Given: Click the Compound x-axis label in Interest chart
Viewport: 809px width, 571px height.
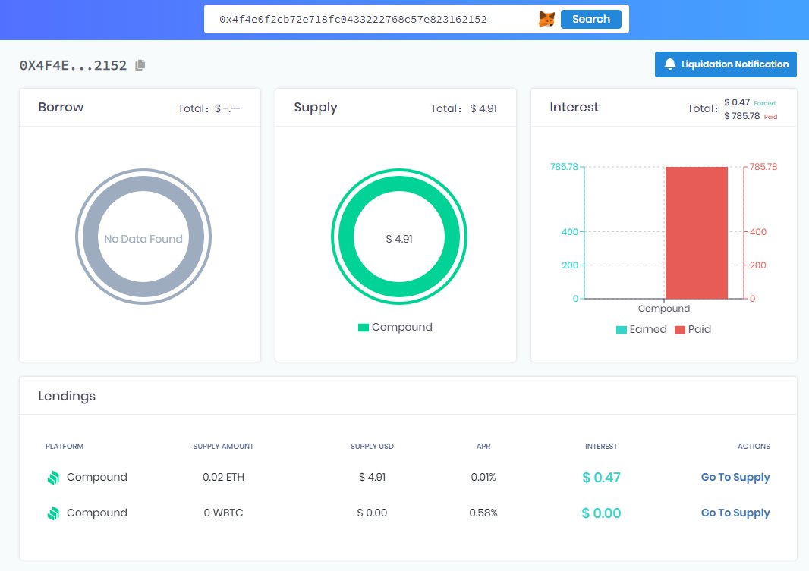Looking at the screenshot, I should coord(663,309).
